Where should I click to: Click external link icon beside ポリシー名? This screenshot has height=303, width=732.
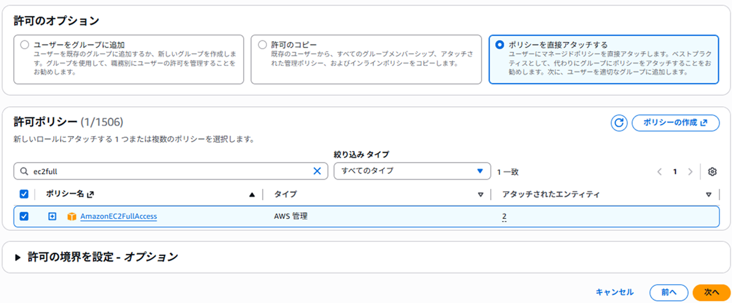91,194
